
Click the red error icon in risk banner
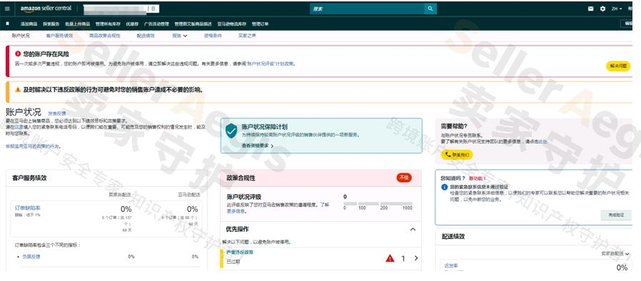[x=18, y=53]
